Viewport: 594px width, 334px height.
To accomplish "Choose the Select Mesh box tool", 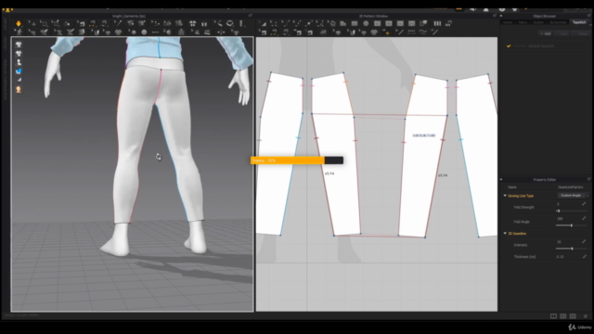I will (x=44, y=23).
